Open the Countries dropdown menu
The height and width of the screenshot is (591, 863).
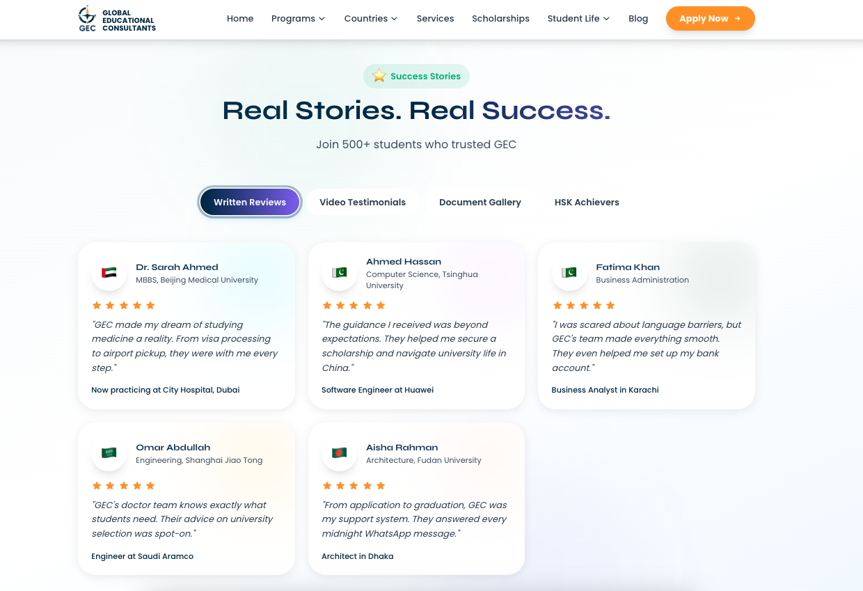pos(371,19)
